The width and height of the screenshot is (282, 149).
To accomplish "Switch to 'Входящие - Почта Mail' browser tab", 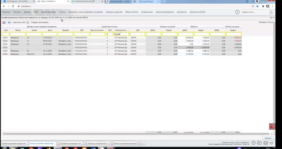I will (19, 1).
